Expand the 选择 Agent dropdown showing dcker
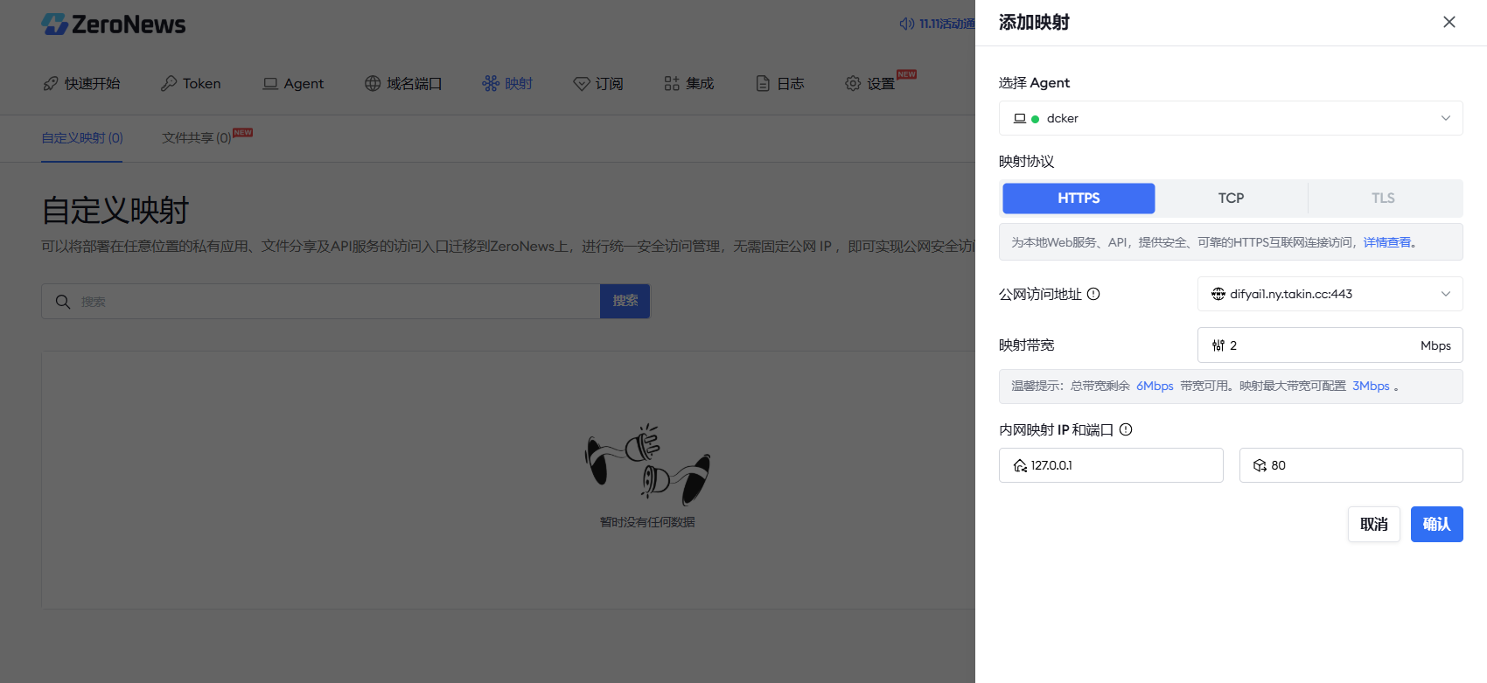1487x683 pixels. pos(1231,118)
